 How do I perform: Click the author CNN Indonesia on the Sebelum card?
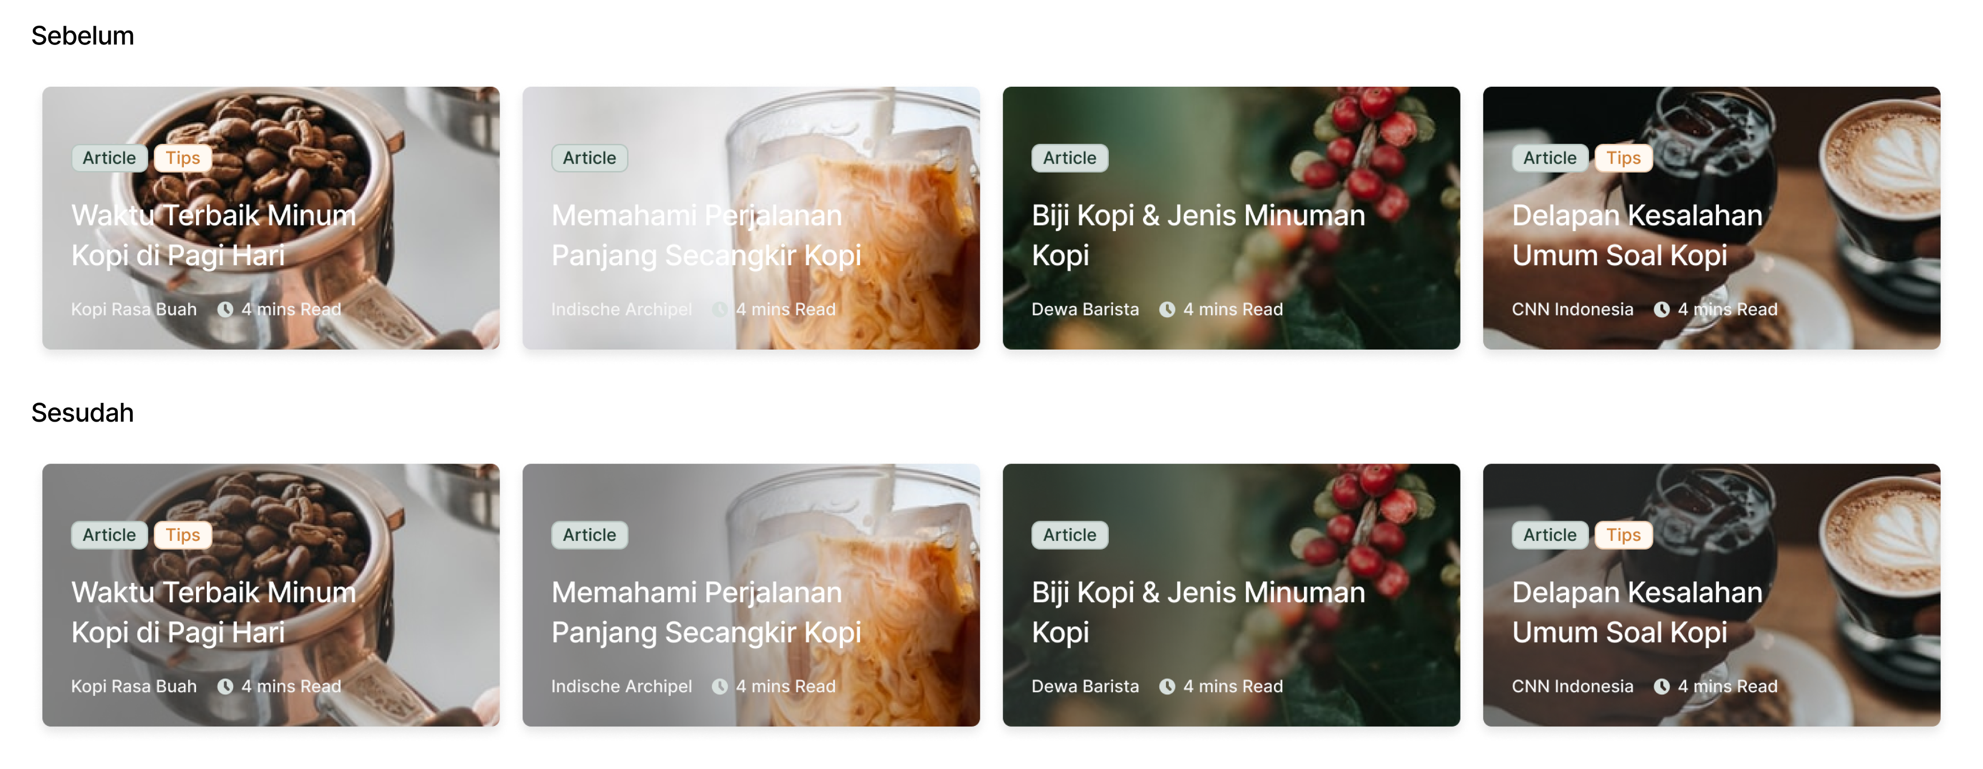(1572, 309)
